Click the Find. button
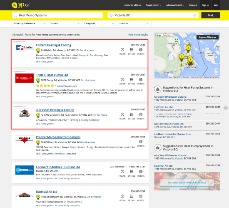 click(211, 15)
